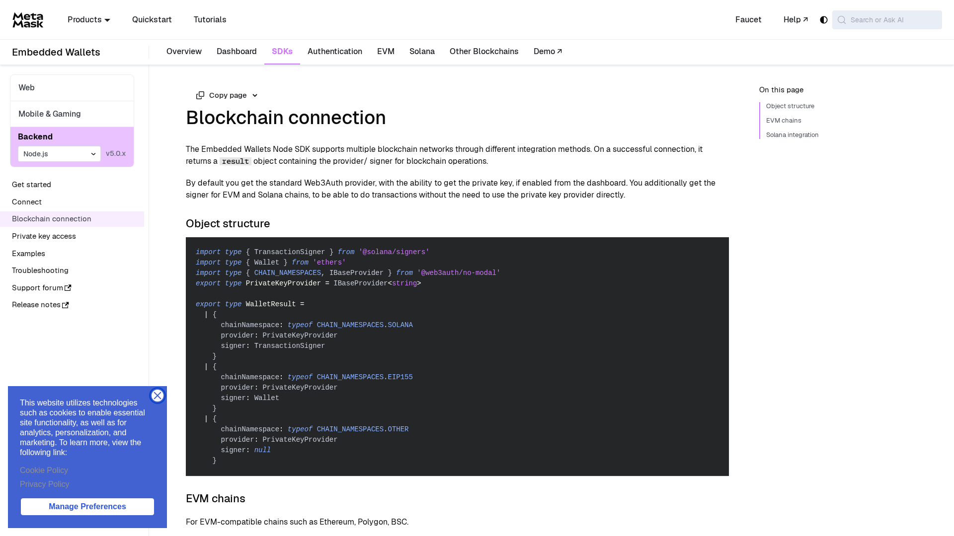Click the MetaMask logo
Viewport: 954px width, 536px height.
tap(28, 20)
